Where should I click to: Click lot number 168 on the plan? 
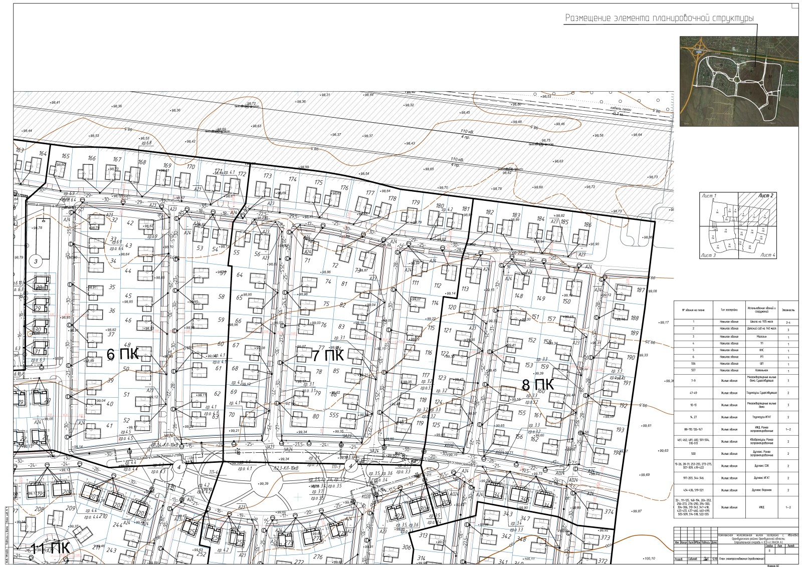[142, 162]
